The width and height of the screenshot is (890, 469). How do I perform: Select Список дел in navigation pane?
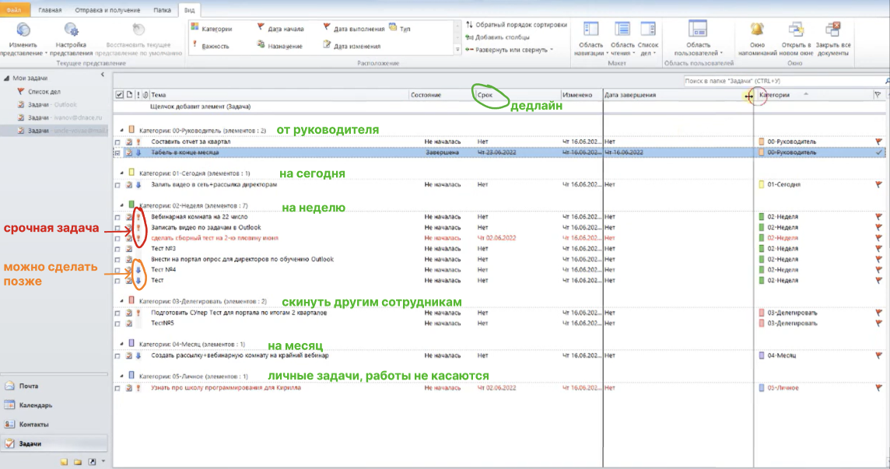point(44,92)
